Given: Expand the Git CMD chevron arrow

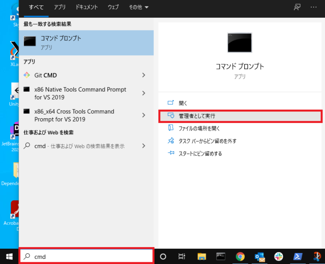Looking at the screenshot, I should pyautogui.click(x=143, y=75).
